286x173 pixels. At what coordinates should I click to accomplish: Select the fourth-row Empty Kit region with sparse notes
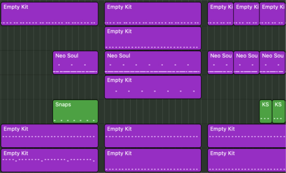coord(153,87)
